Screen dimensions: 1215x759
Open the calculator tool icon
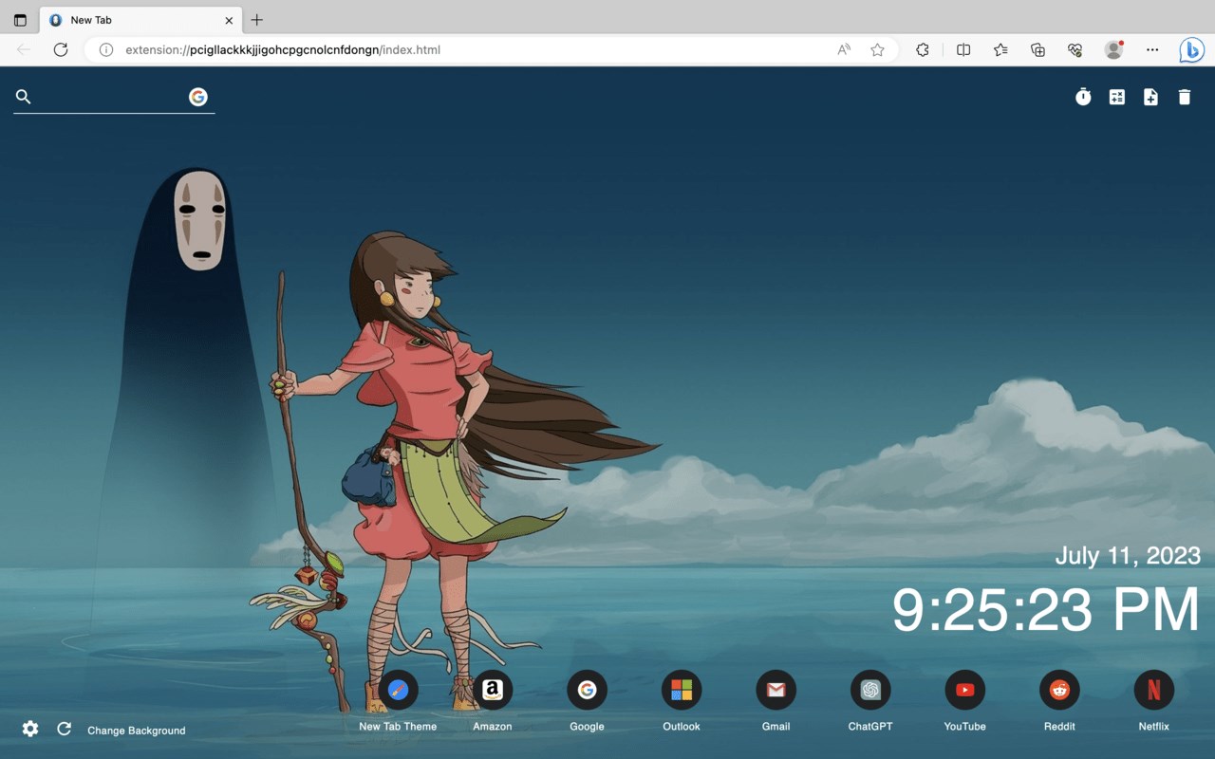[1117, 97]
